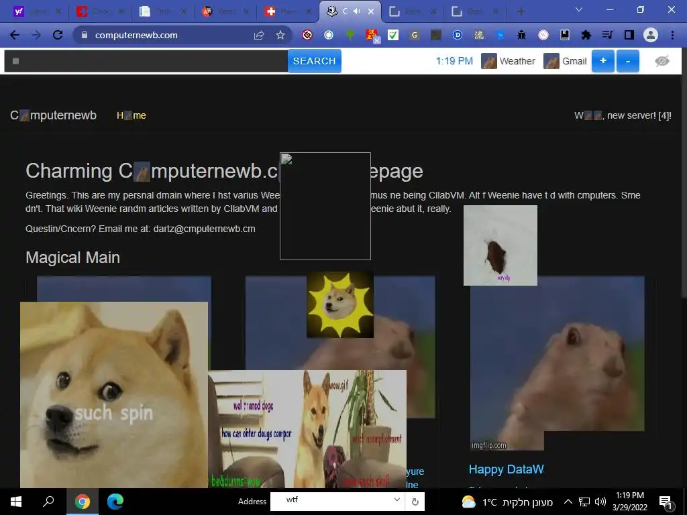Open taskbar search magnifier
Image resolution: width=687 pixels, height=515 pixels.
(x=48, y=502)
